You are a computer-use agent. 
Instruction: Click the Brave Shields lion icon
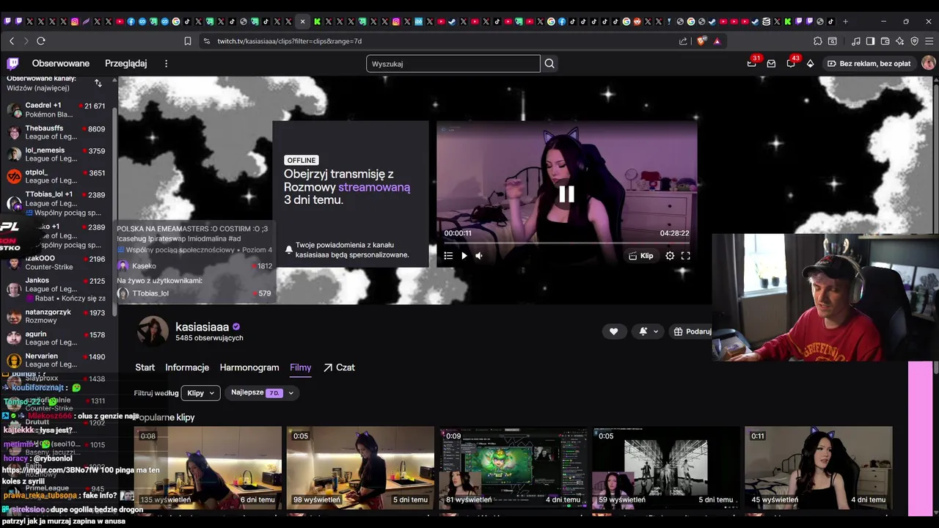pyautogui.click(x=701, y=41)
